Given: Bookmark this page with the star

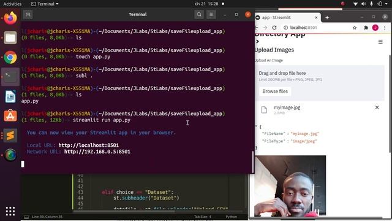Looking at the screenshot, I should [x=355, y=28].
